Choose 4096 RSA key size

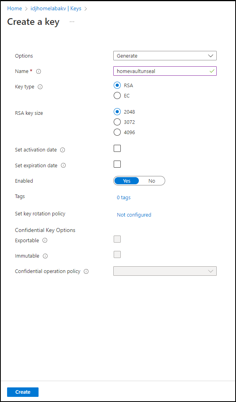click(x=117, y=132)
